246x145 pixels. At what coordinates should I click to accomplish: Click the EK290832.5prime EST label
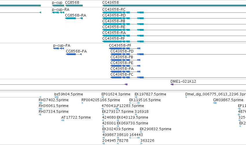(156, 129)
